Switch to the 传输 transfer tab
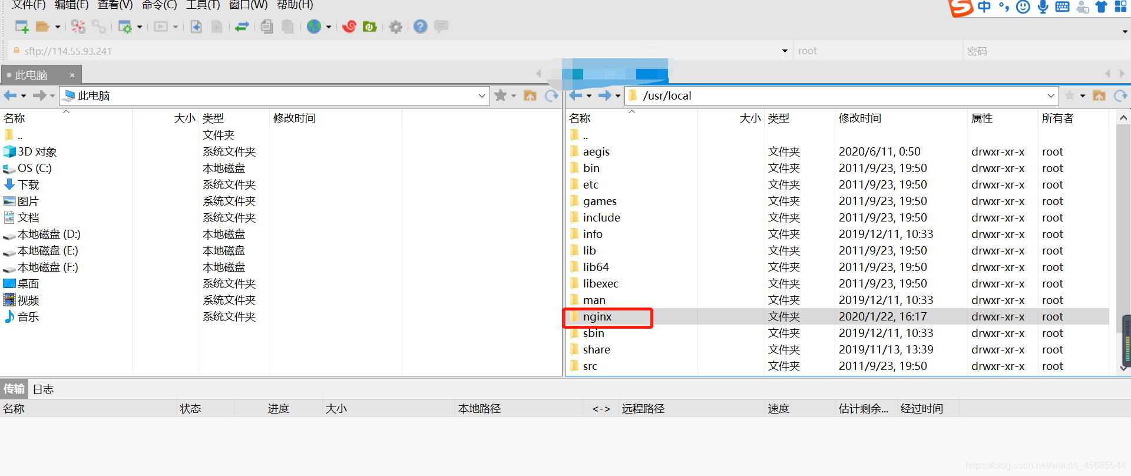Viewport: 1131px width, 476px height. 14,389
